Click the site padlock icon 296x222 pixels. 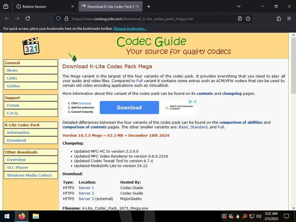[x=66, y=18]
